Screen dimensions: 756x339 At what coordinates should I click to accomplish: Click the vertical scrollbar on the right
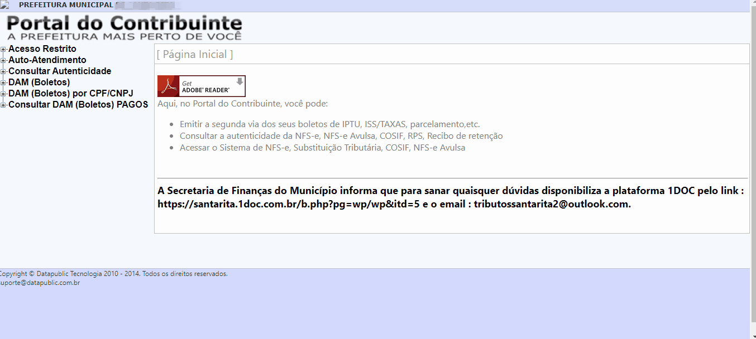752,167
